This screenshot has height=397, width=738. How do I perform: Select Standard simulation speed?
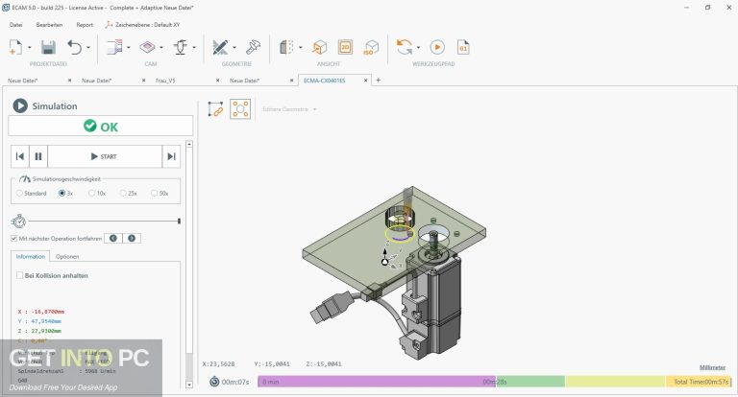[x=20, y=193]
